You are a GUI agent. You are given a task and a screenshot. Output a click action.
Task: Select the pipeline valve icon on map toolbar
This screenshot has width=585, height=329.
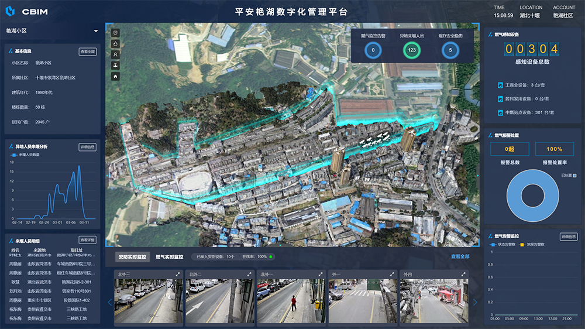[115, 65]
